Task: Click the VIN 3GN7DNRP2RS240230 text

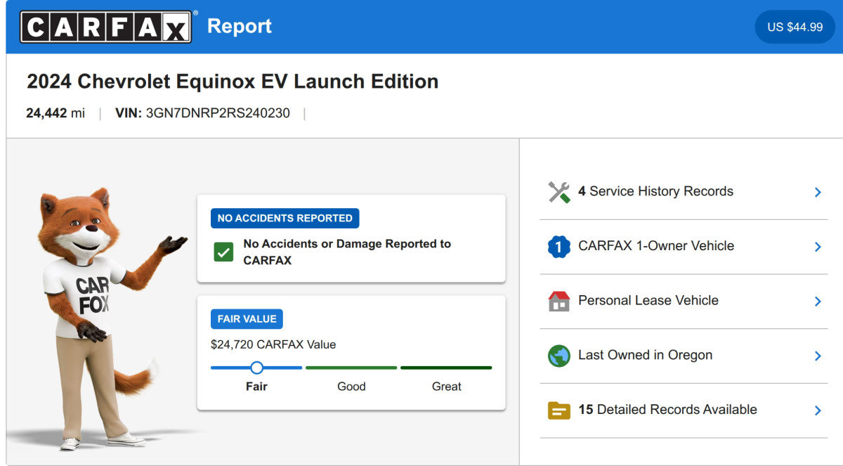Action: click(x=202, y=112)
